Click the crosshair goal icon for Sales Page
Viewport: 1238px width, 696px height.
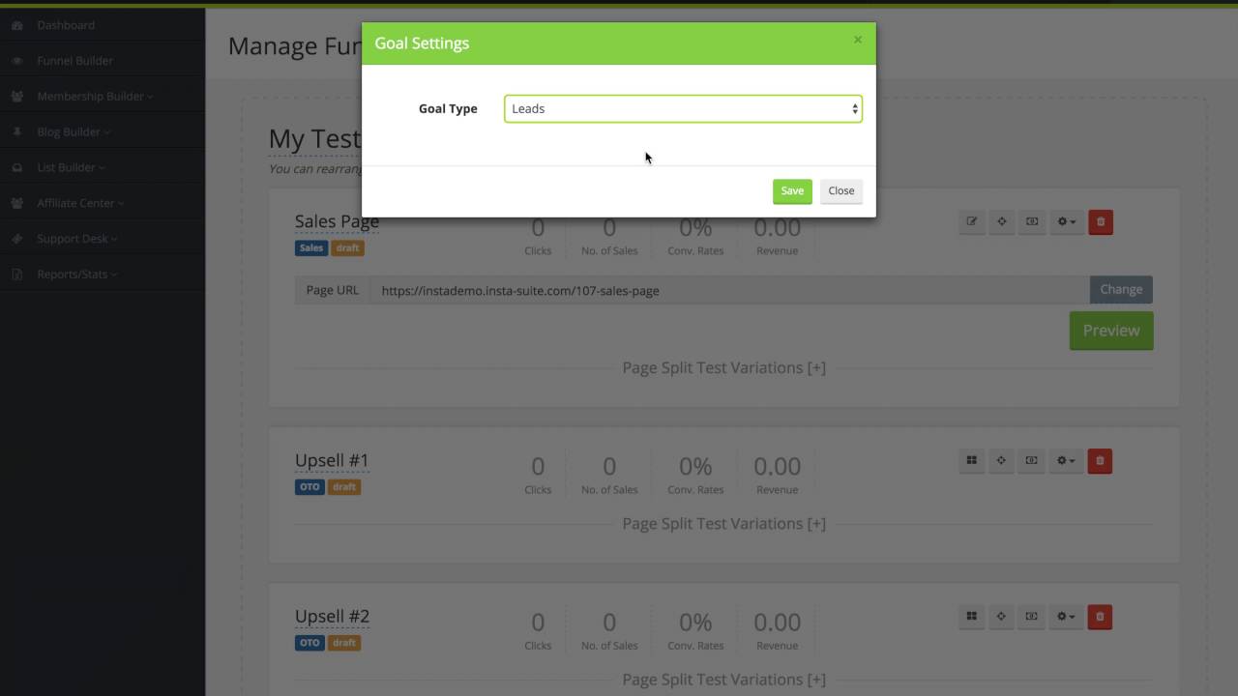(x=1002, y=222)
